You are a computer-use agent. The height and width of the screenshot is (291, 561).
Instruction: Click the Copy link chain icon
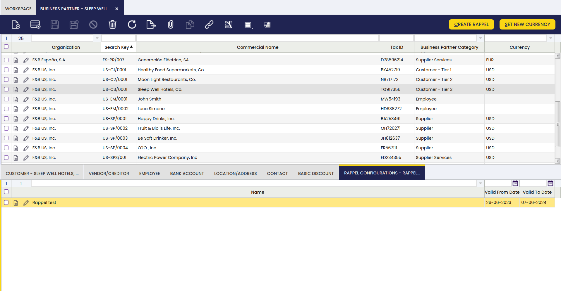click(209, 25)
